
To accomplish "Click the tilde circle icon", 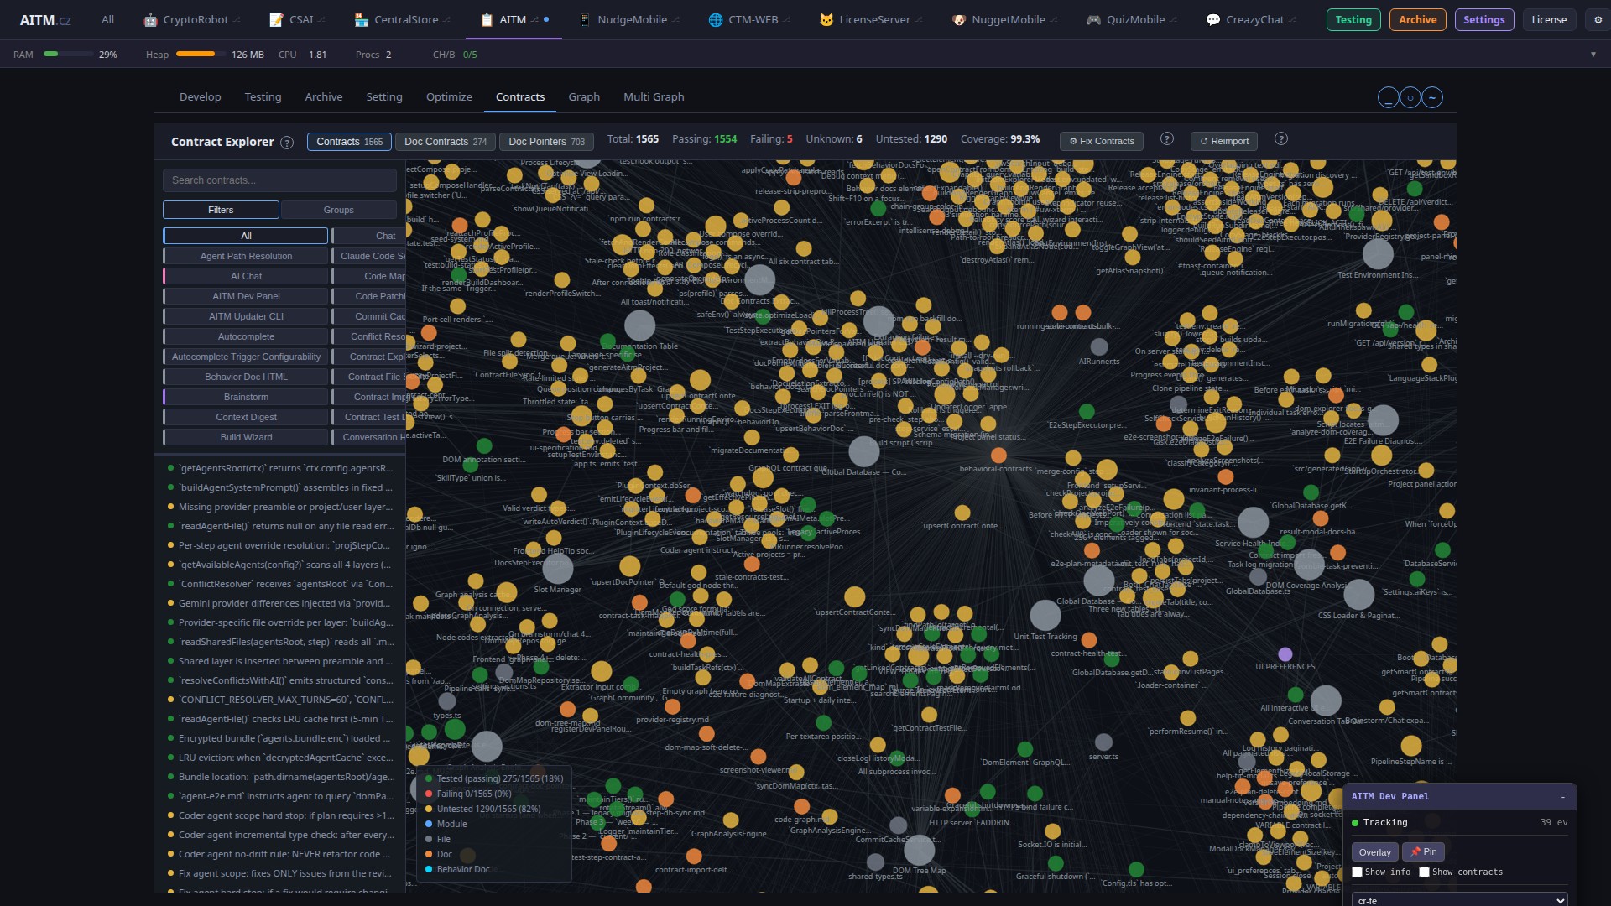I will pos(1432,97).
